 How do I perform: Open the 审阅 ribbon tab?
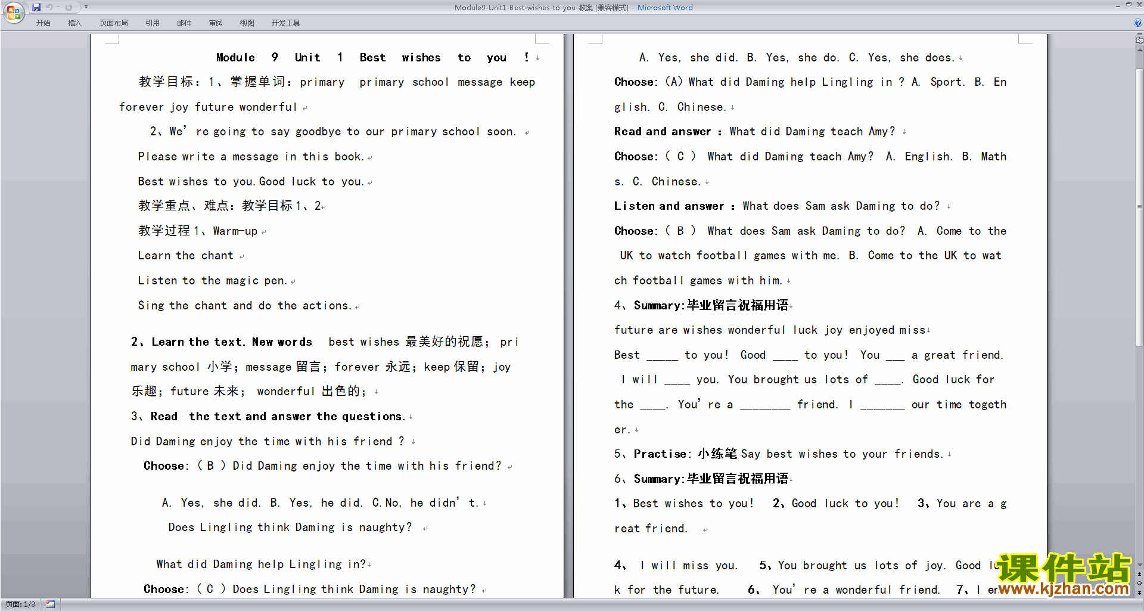click(x=216, y=23)
